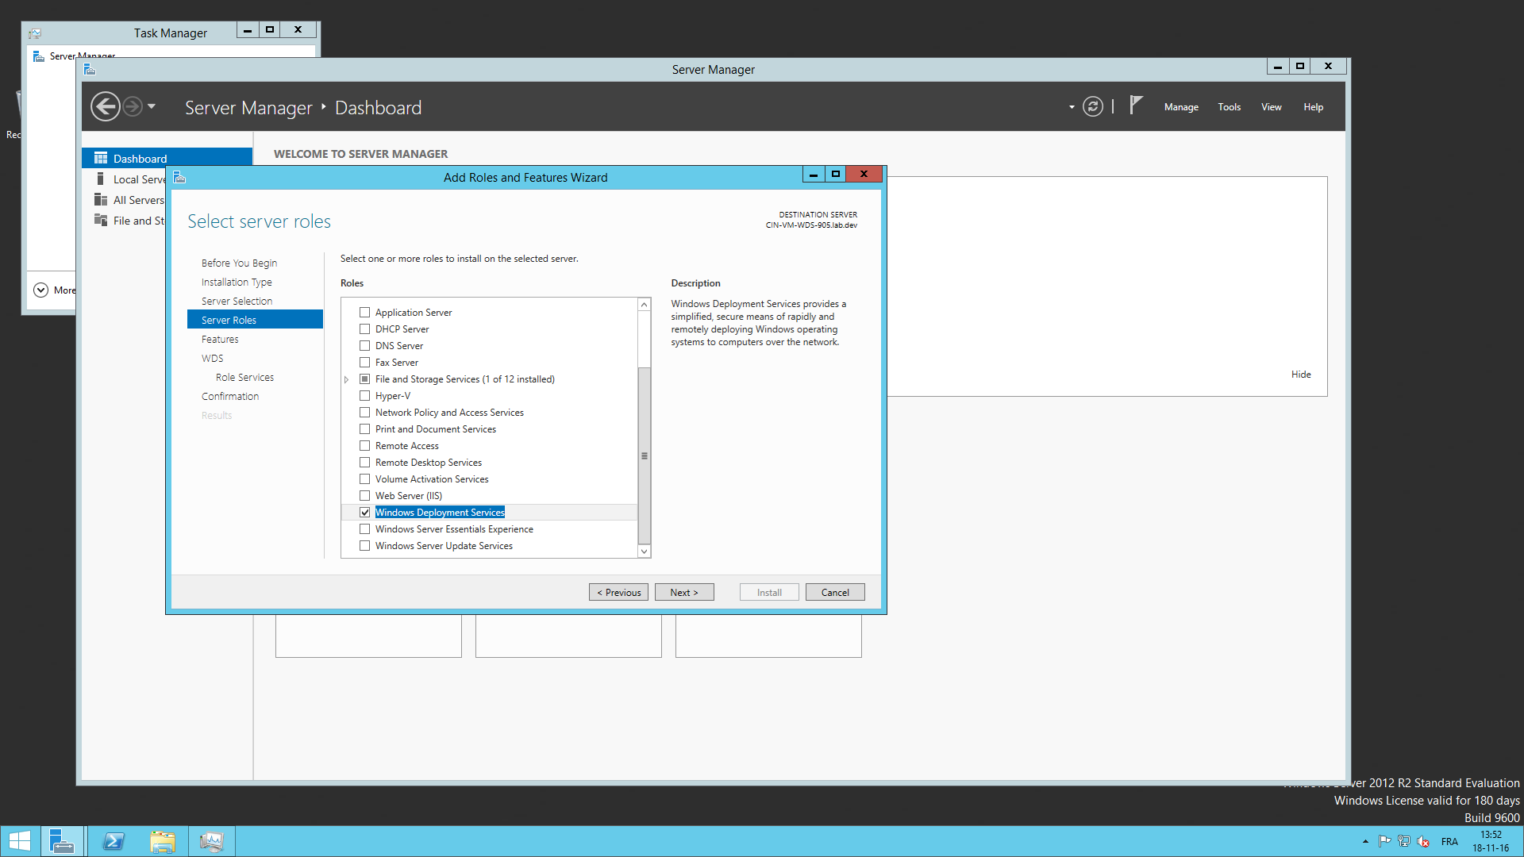
Task: Check the Application Server role
Action: (x=365, y=312)
